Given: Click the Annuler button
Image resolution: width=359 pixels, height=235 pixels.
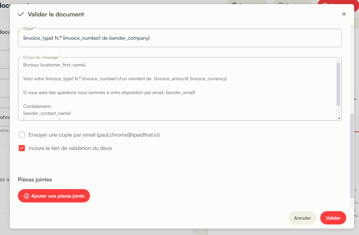Looking at the screenshot, I should (302, 218).
